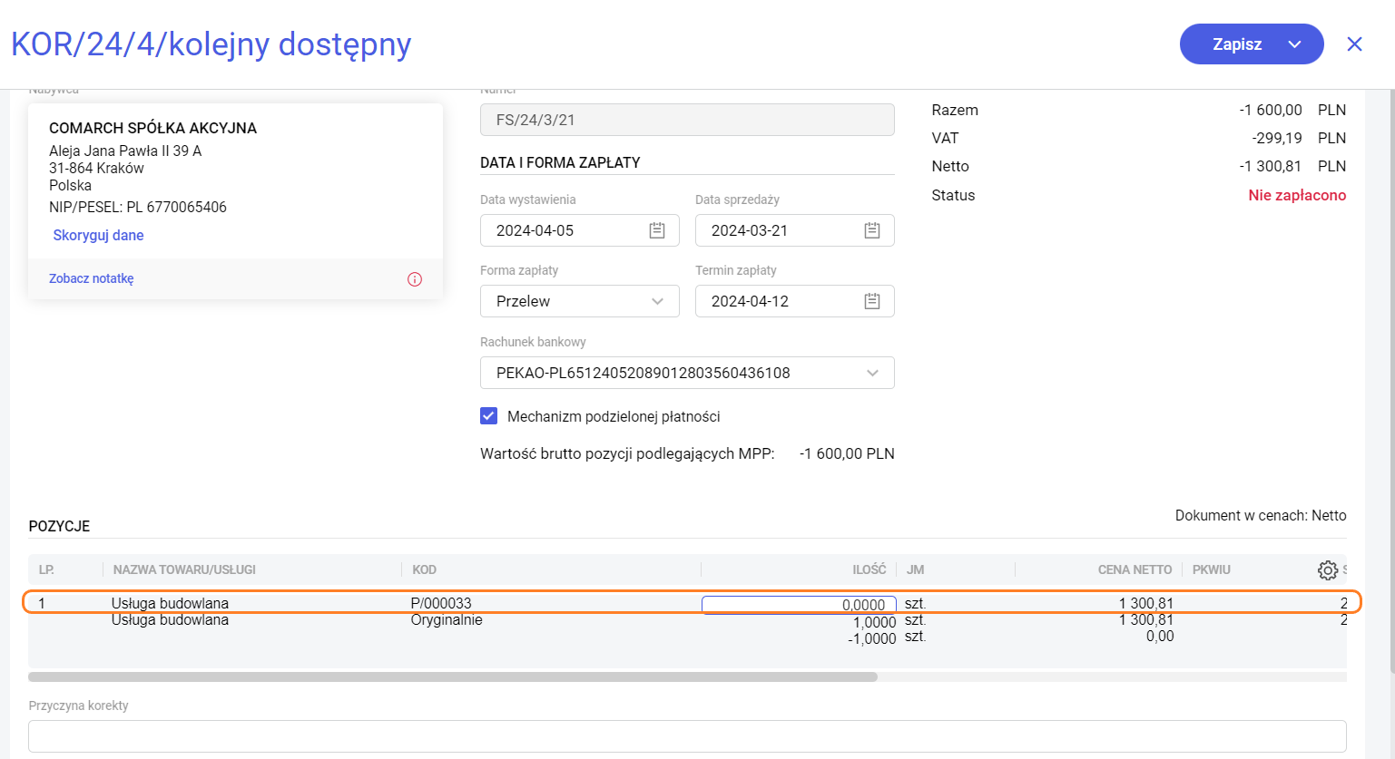Close the correction document with X

pos(1354,44)
